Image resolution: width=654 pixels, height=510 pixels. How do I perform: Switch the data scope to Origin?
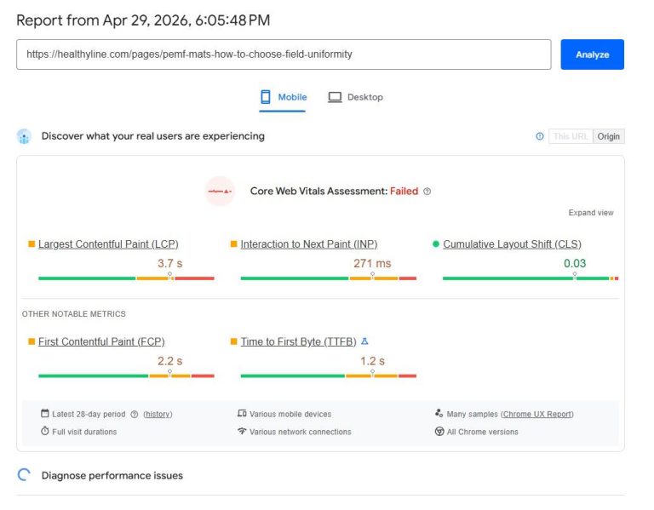(609, 136)
